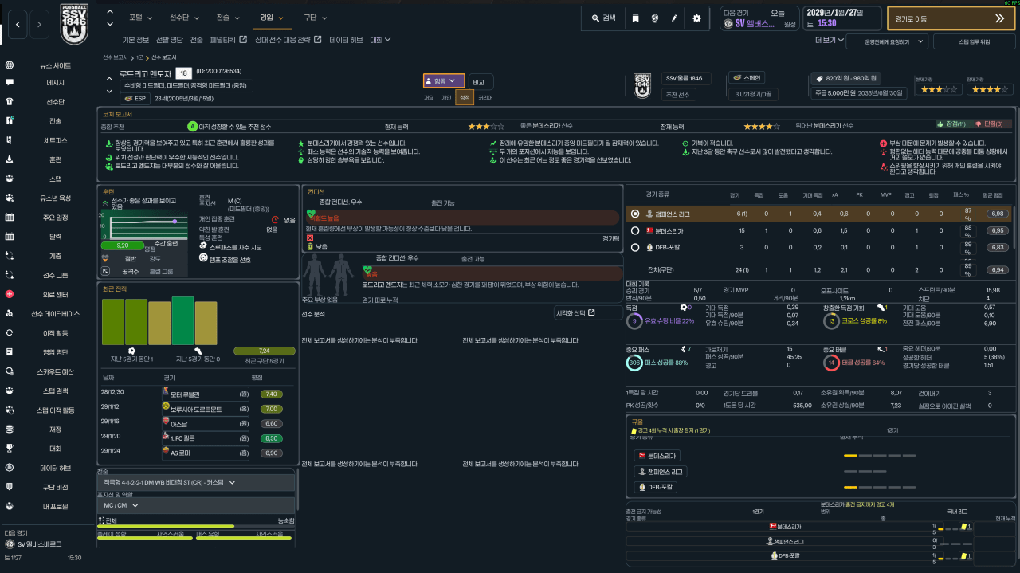Open the 페널티킥 submenu link
1020x573 pixels.
click(229, 40)
